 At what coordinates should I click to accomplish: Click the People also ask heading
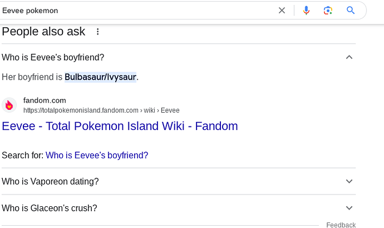(43, 31)
